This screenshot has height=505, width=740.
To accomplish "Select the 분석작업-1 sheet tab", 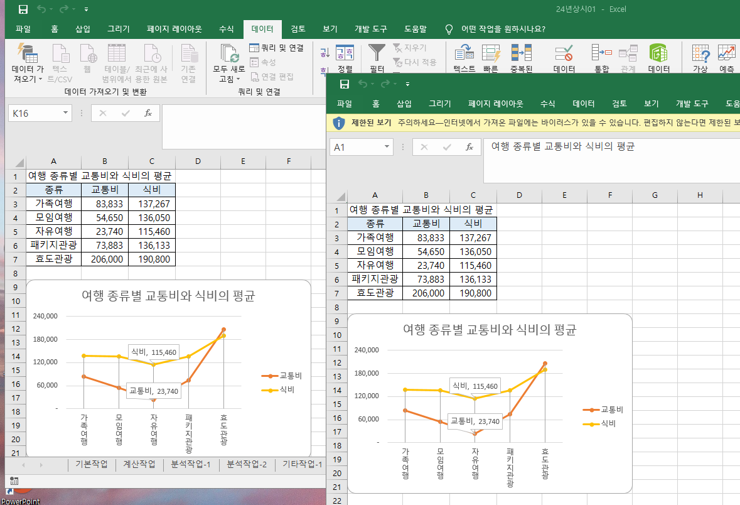I will [x=191, y=465].
